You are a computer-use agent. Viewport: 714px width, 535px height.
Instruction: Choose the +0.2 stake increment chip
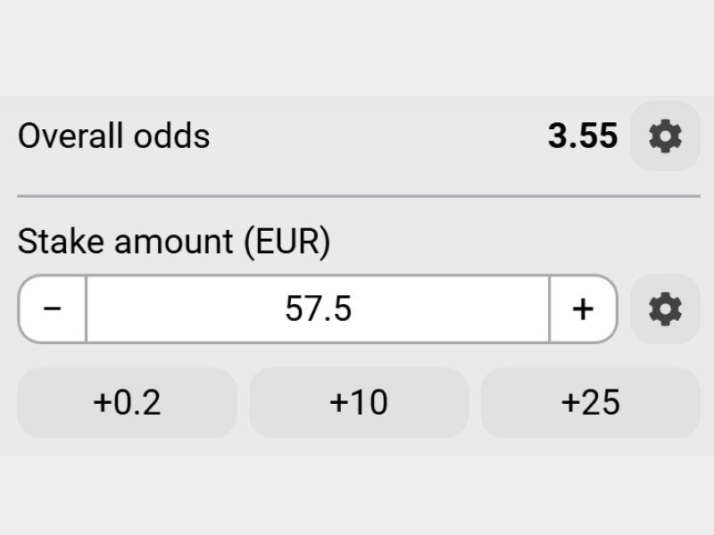(127, 403)
